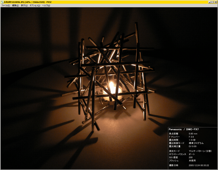Click the Panasonic / DMC-FX7 camera heading
Image resolution: width=218 pixels, height=170 pixels.
pos(185,130)
